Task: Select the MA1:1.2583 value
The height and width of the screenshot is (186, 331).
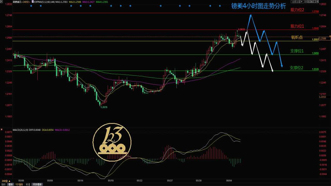Action: pyautogui.click(x=62, y=2)
